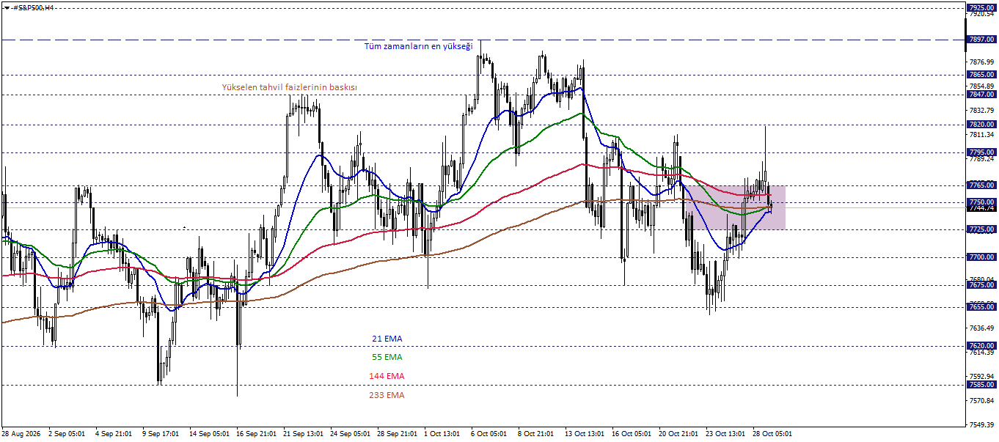
Task: Click the 7820.00 level price tag
Action: (x=981, y=125)
